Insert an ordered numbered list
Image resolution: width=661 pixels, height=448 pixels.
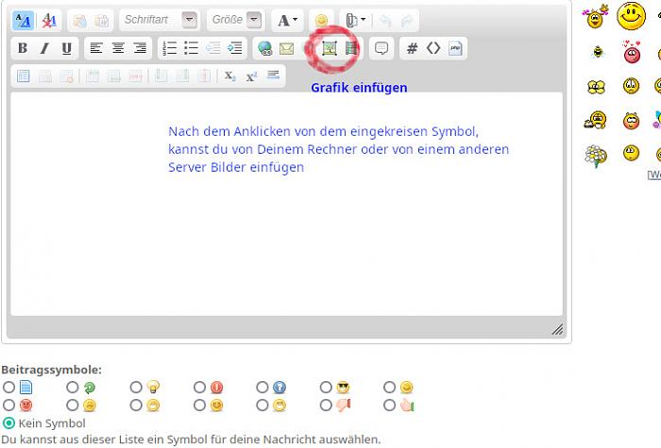pyautogui.click(x=170, y=49)
